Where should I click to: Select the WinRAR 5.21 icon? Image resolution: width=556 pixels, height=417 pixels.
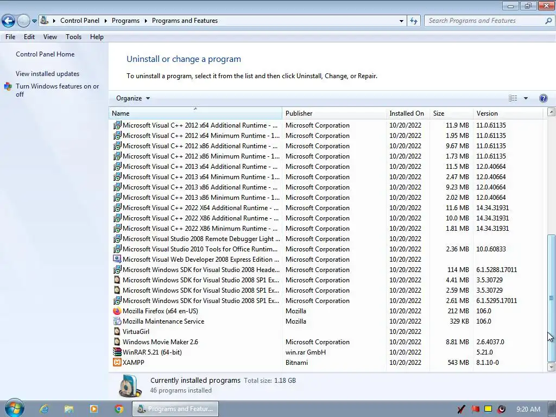[117, 352]
